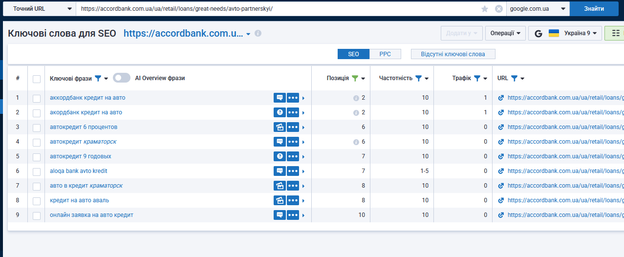Switch to the SEO tab
This screenshot has height=257, width=624.
click(353, 54)
